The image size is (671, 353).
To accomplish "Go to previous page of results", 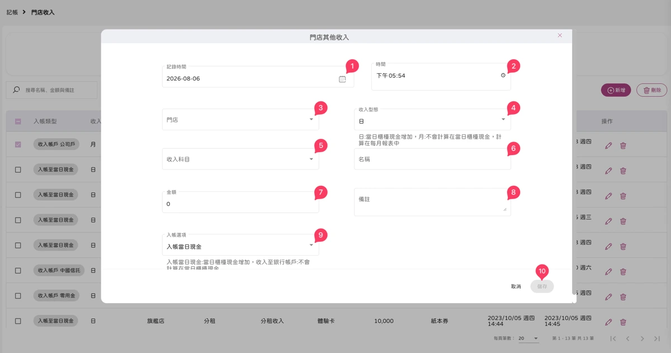I will pos(628,338).
